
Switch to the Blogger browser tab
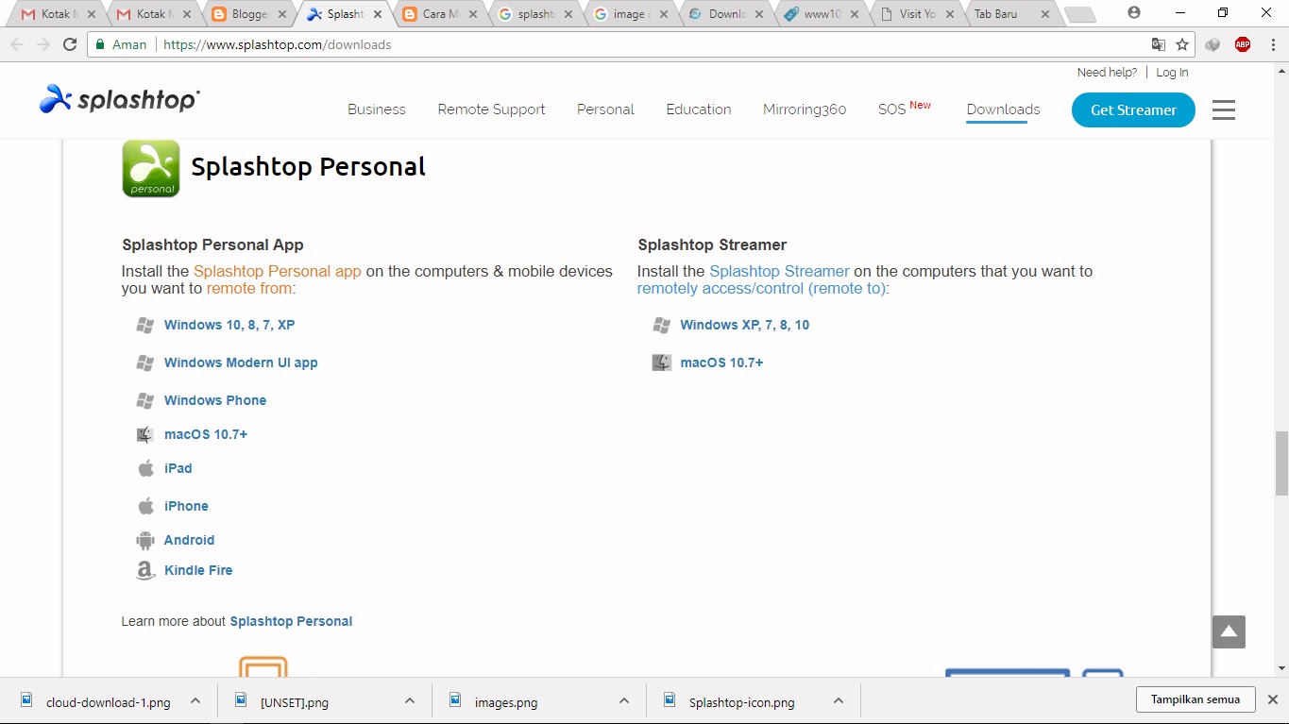(x=246, y=14)
